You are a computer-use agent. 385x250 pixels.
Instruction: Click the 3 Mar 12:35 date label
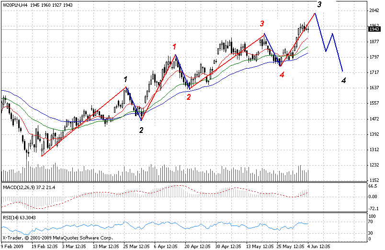pyautogui.click(x=74, y=246)
